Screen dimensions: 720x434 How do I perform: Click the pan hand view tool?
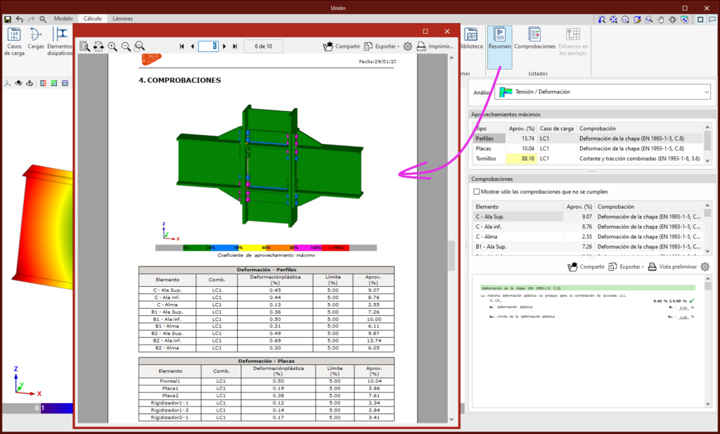tap(660, 20)
